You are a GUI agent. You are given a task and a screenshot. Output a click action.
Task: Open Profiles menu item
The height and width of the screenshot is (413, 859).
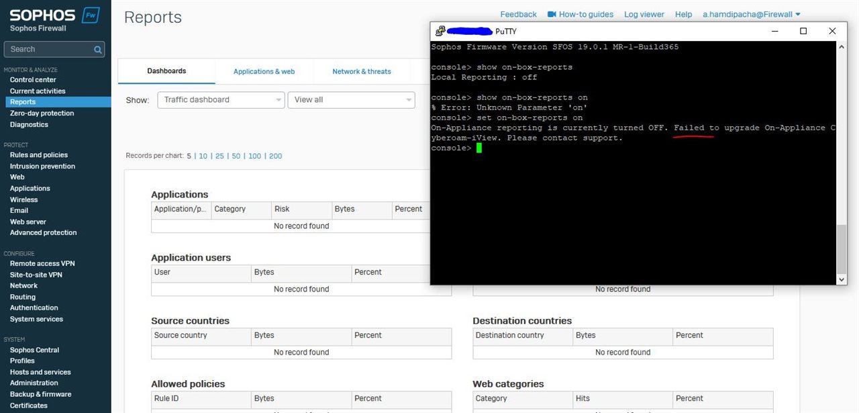pyautogui.click(x=22, y=361)
